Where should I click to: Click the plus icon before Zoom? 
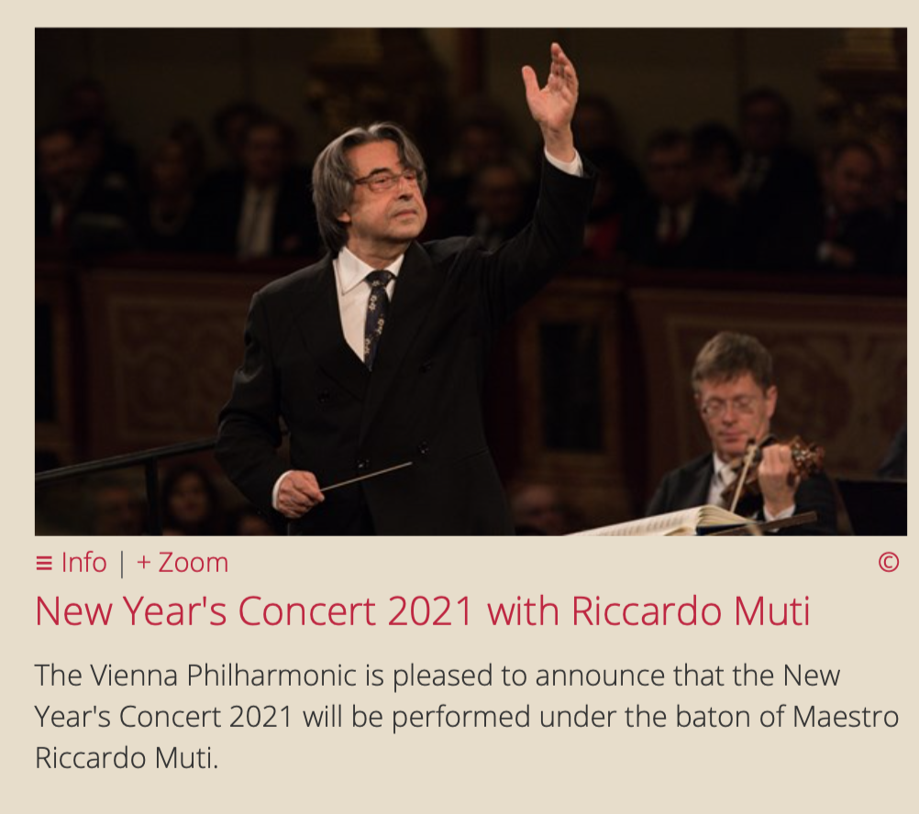coord(144,563)
